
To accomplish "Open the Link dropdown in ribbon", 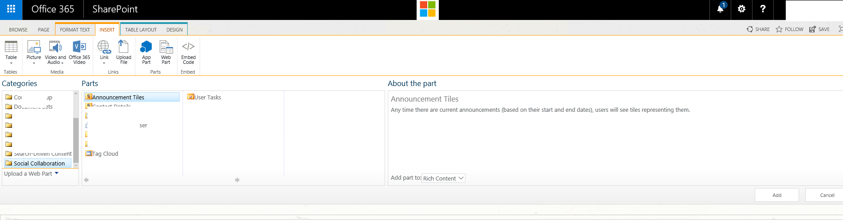I will tap(104, 52).
